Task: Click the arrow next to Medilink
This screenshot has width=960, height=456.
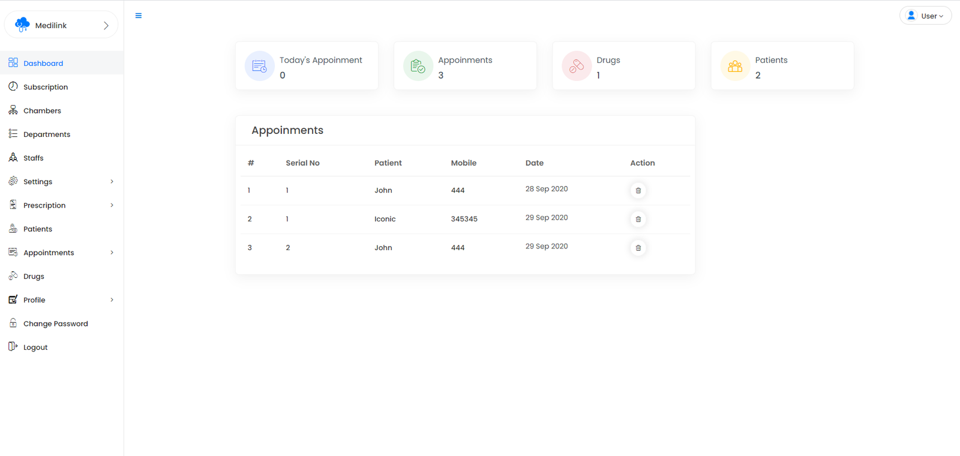Action: [106, 26]
